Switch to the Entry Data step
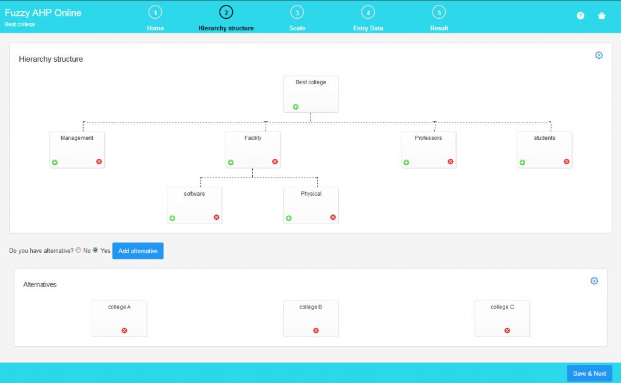Image resolution: width=621 pixels, height=383 pixels. click(368, 18)
